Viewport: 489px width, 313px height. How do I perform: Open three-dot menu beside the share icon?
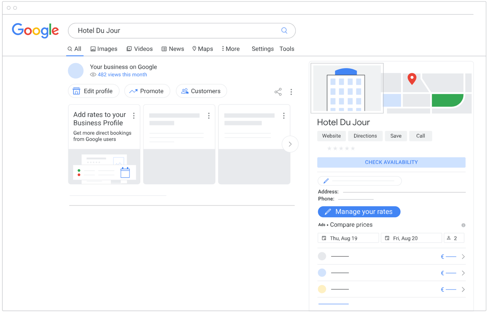point(291,92)
